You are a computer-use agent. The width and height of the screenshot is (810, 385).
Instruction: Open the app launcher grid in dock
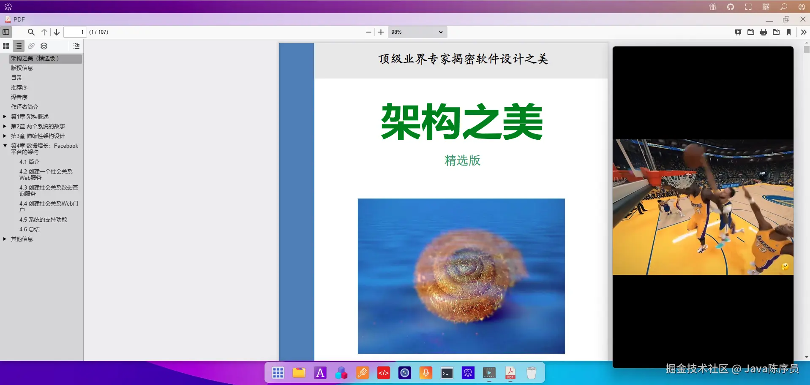[278, 373]
